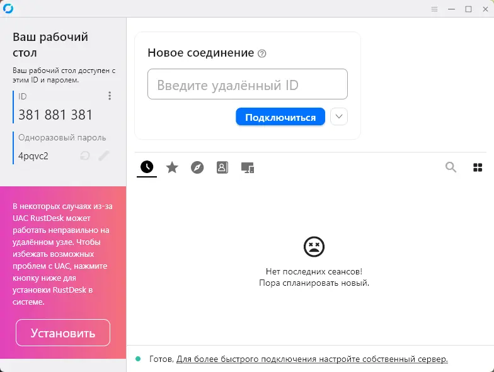
Task: Click the Подключиться button
Action: pos(280,117)
